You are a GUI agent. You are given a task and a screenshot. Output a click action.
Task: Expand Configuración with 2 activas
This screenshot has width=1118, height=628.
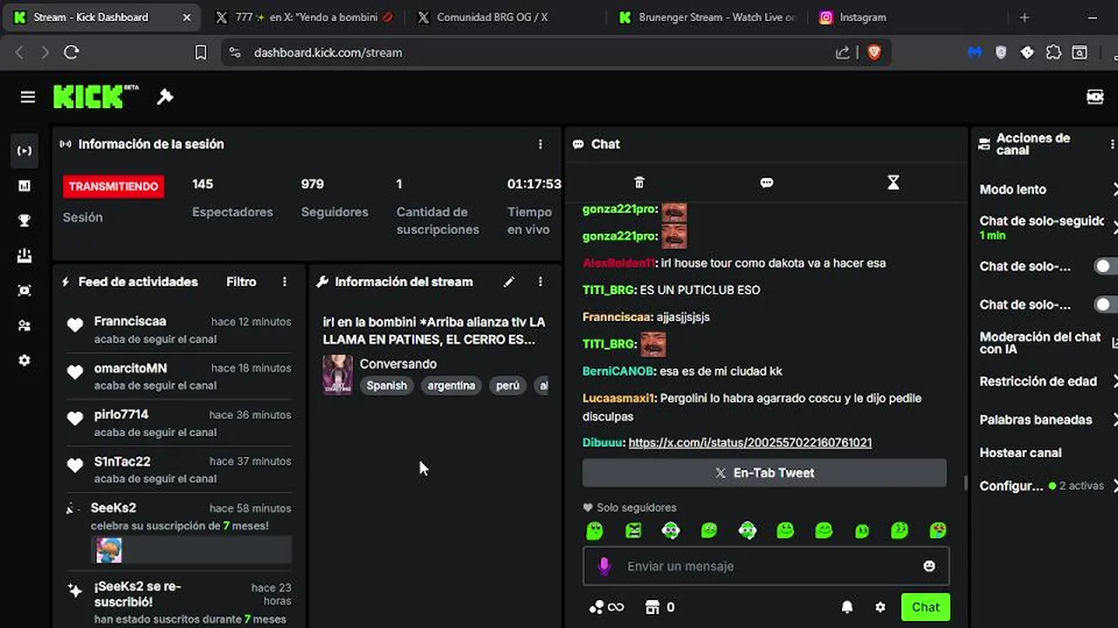[1115, 486]
